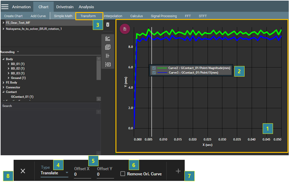Click the stacked document list icon
The width and height of the screenshot is (289, 183).
[x=108, y=47]
